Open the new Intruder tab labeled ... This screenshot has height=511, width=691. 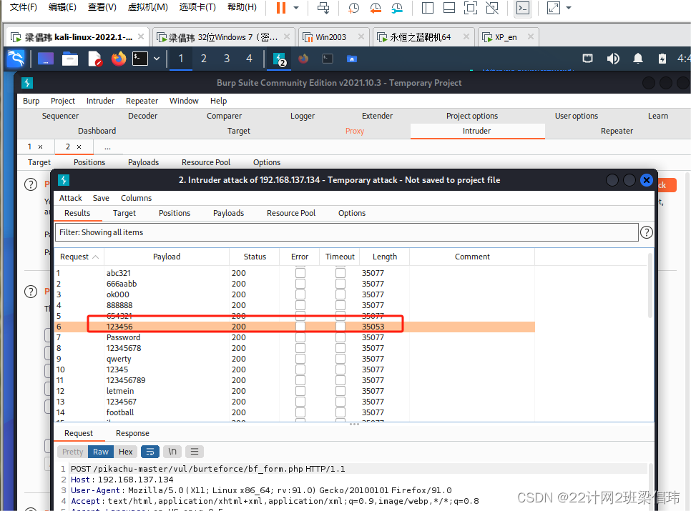click(107, 147)
